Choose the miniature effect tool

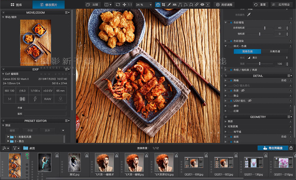point(208,5)
